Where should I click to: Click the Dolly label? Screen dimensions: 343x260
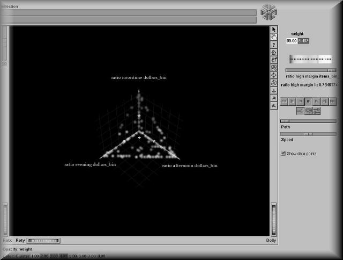[x=271, y=240]
